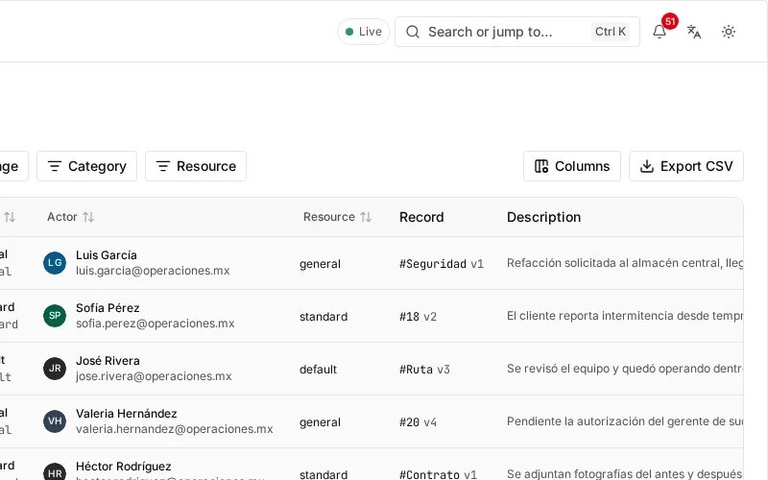Click description starting 'Pendiente la autorización'

click(625, 422)
